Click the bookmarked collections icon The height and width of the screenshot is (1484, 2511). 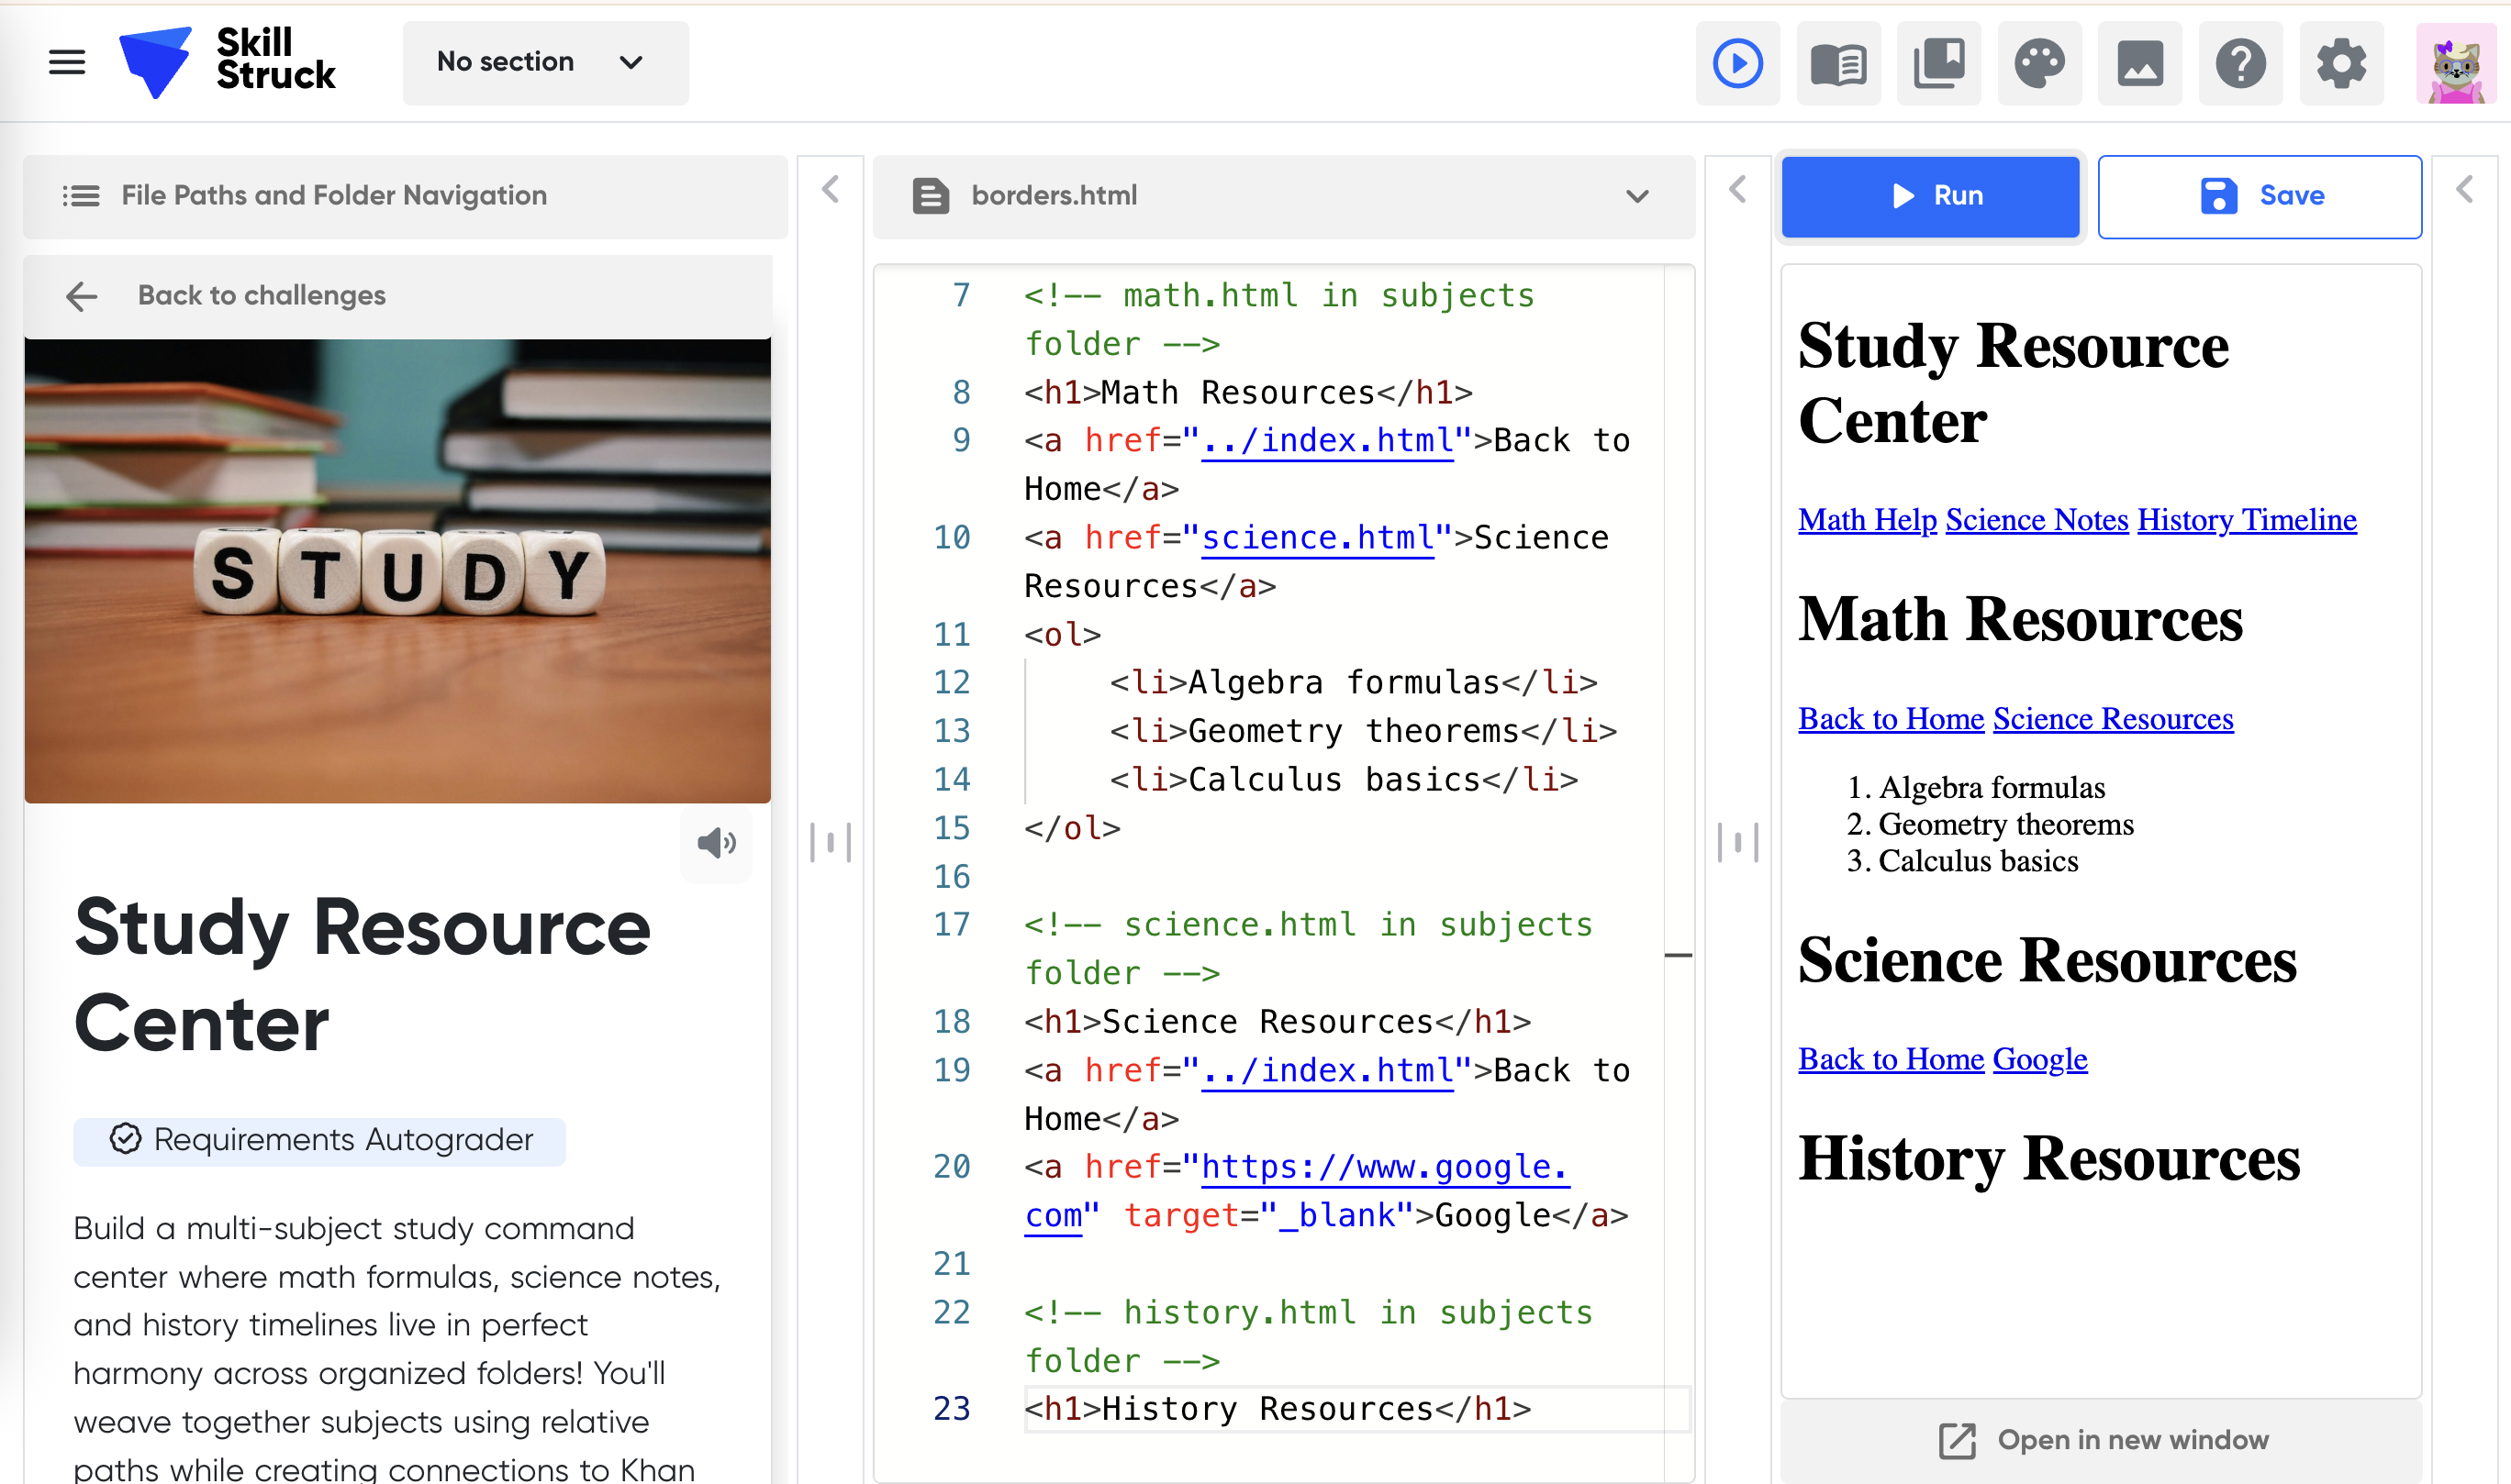pos(1938,63)
